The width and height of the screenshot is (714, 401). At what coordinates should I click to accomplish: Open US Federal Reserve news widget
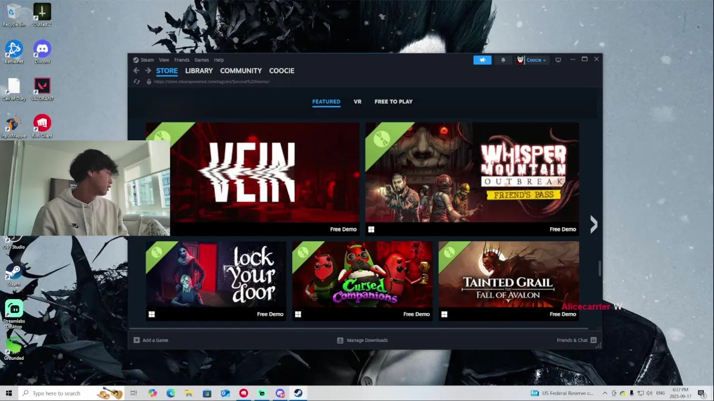tap(562, 393)
